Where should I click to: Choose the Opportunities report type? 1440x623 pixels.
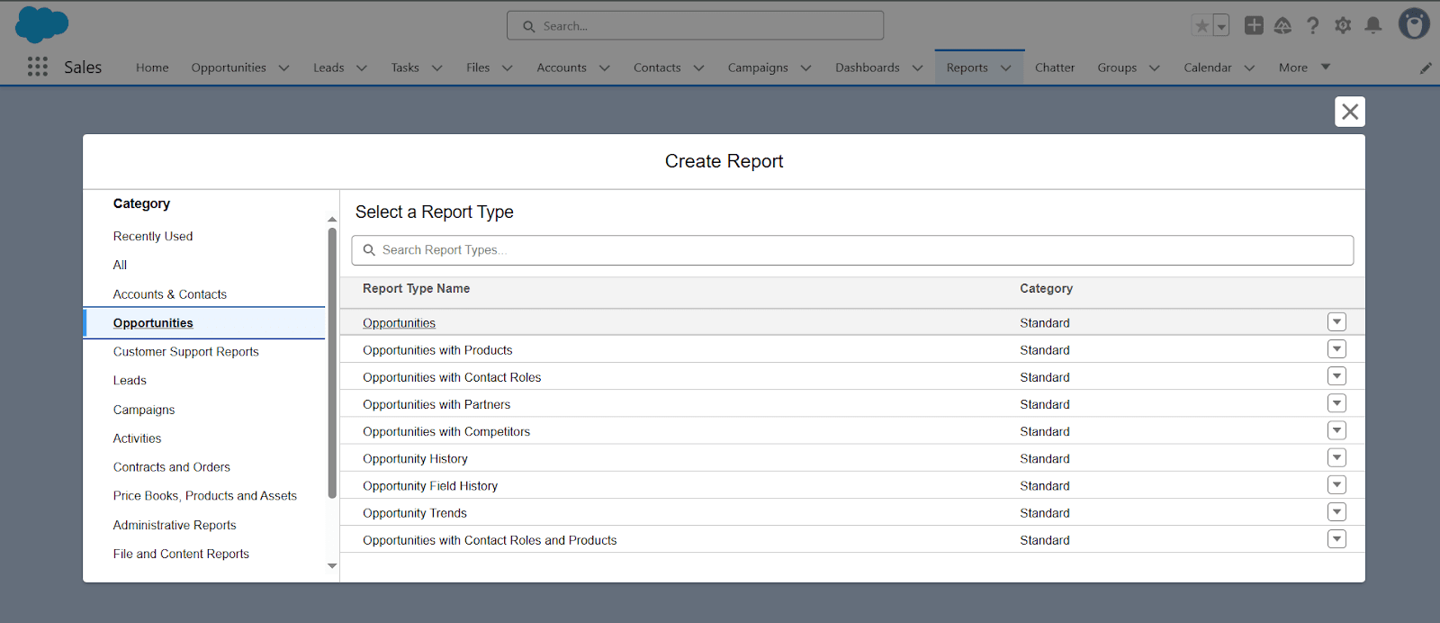(399, 323)
